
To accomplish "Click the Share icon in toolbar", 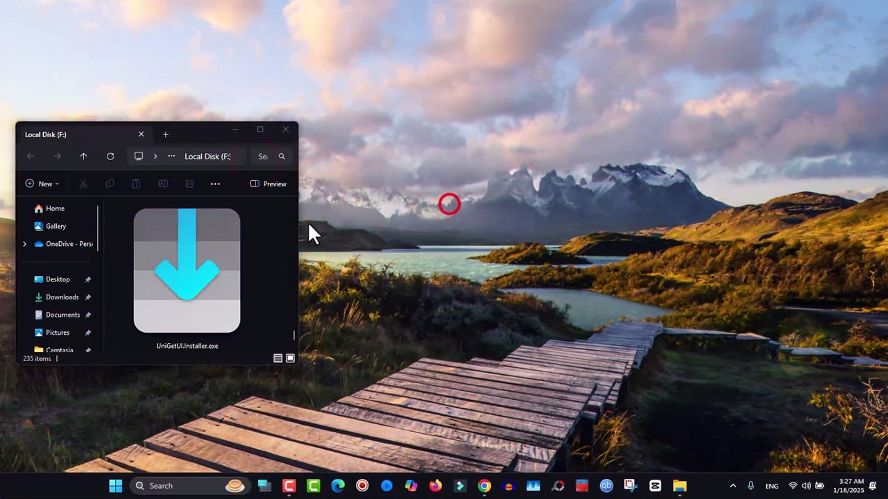I will [189, 184].
